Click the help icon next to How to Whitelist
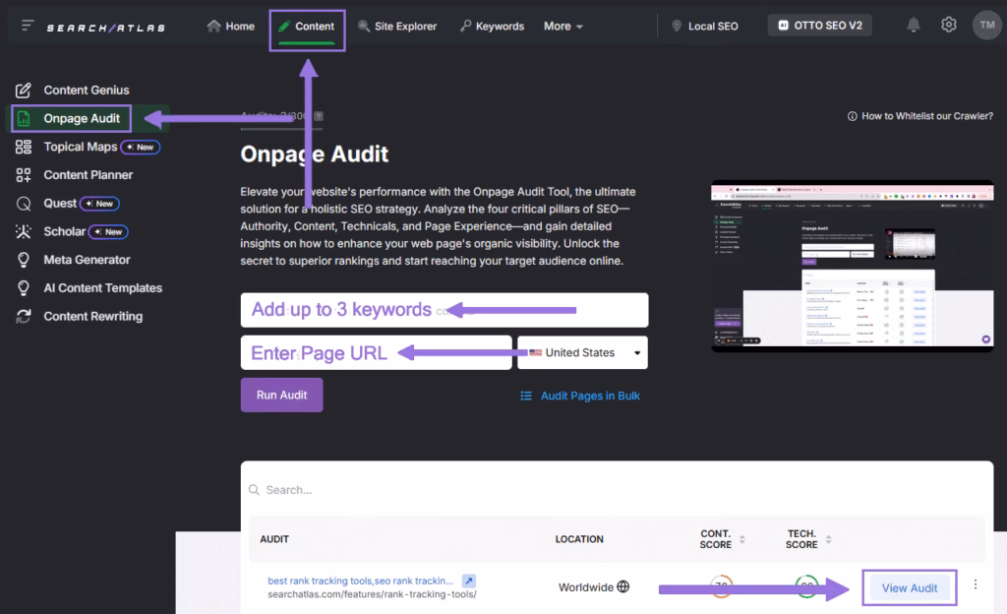The height and width of the screenshot is (614, 1007). click(852, 116)
